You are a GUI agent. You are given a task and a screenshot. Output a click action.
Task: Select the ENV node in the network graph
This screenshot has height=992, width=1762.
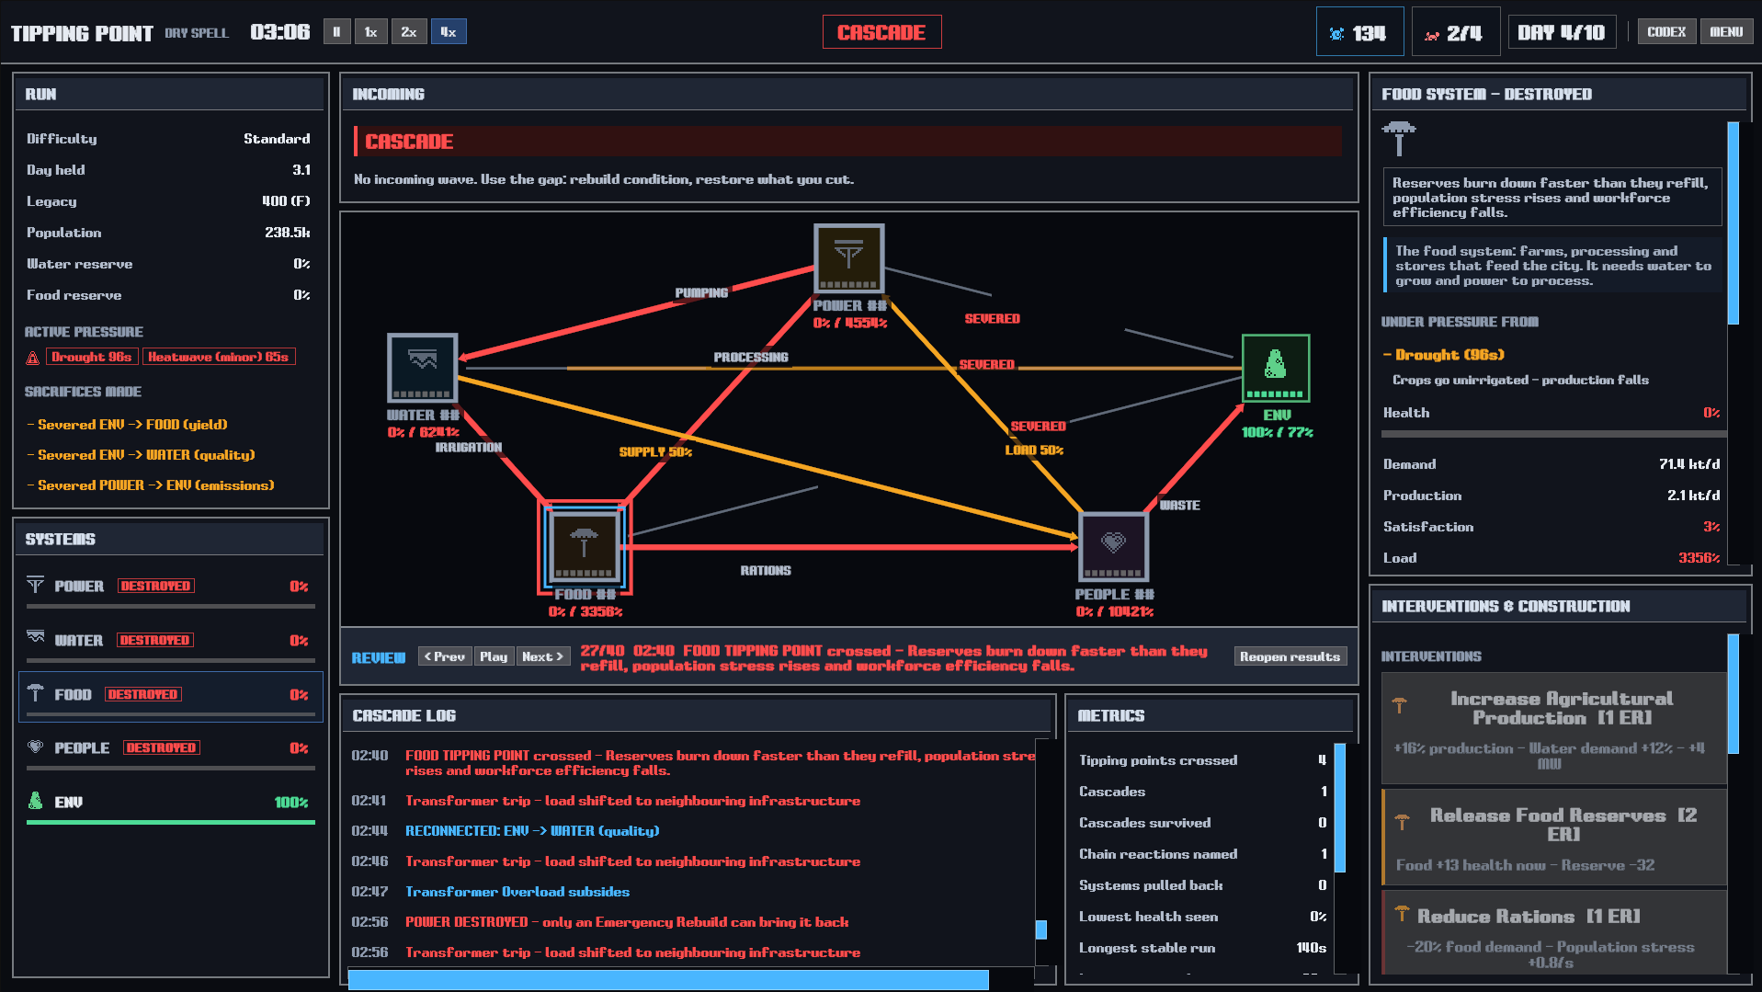coord(1276,368)
